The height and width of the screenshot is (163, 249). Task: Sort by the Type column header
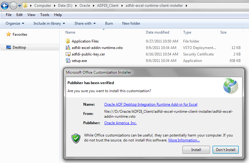point(187,32)
